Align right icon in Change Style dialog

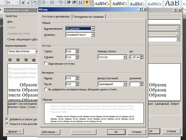coord(26,60)
